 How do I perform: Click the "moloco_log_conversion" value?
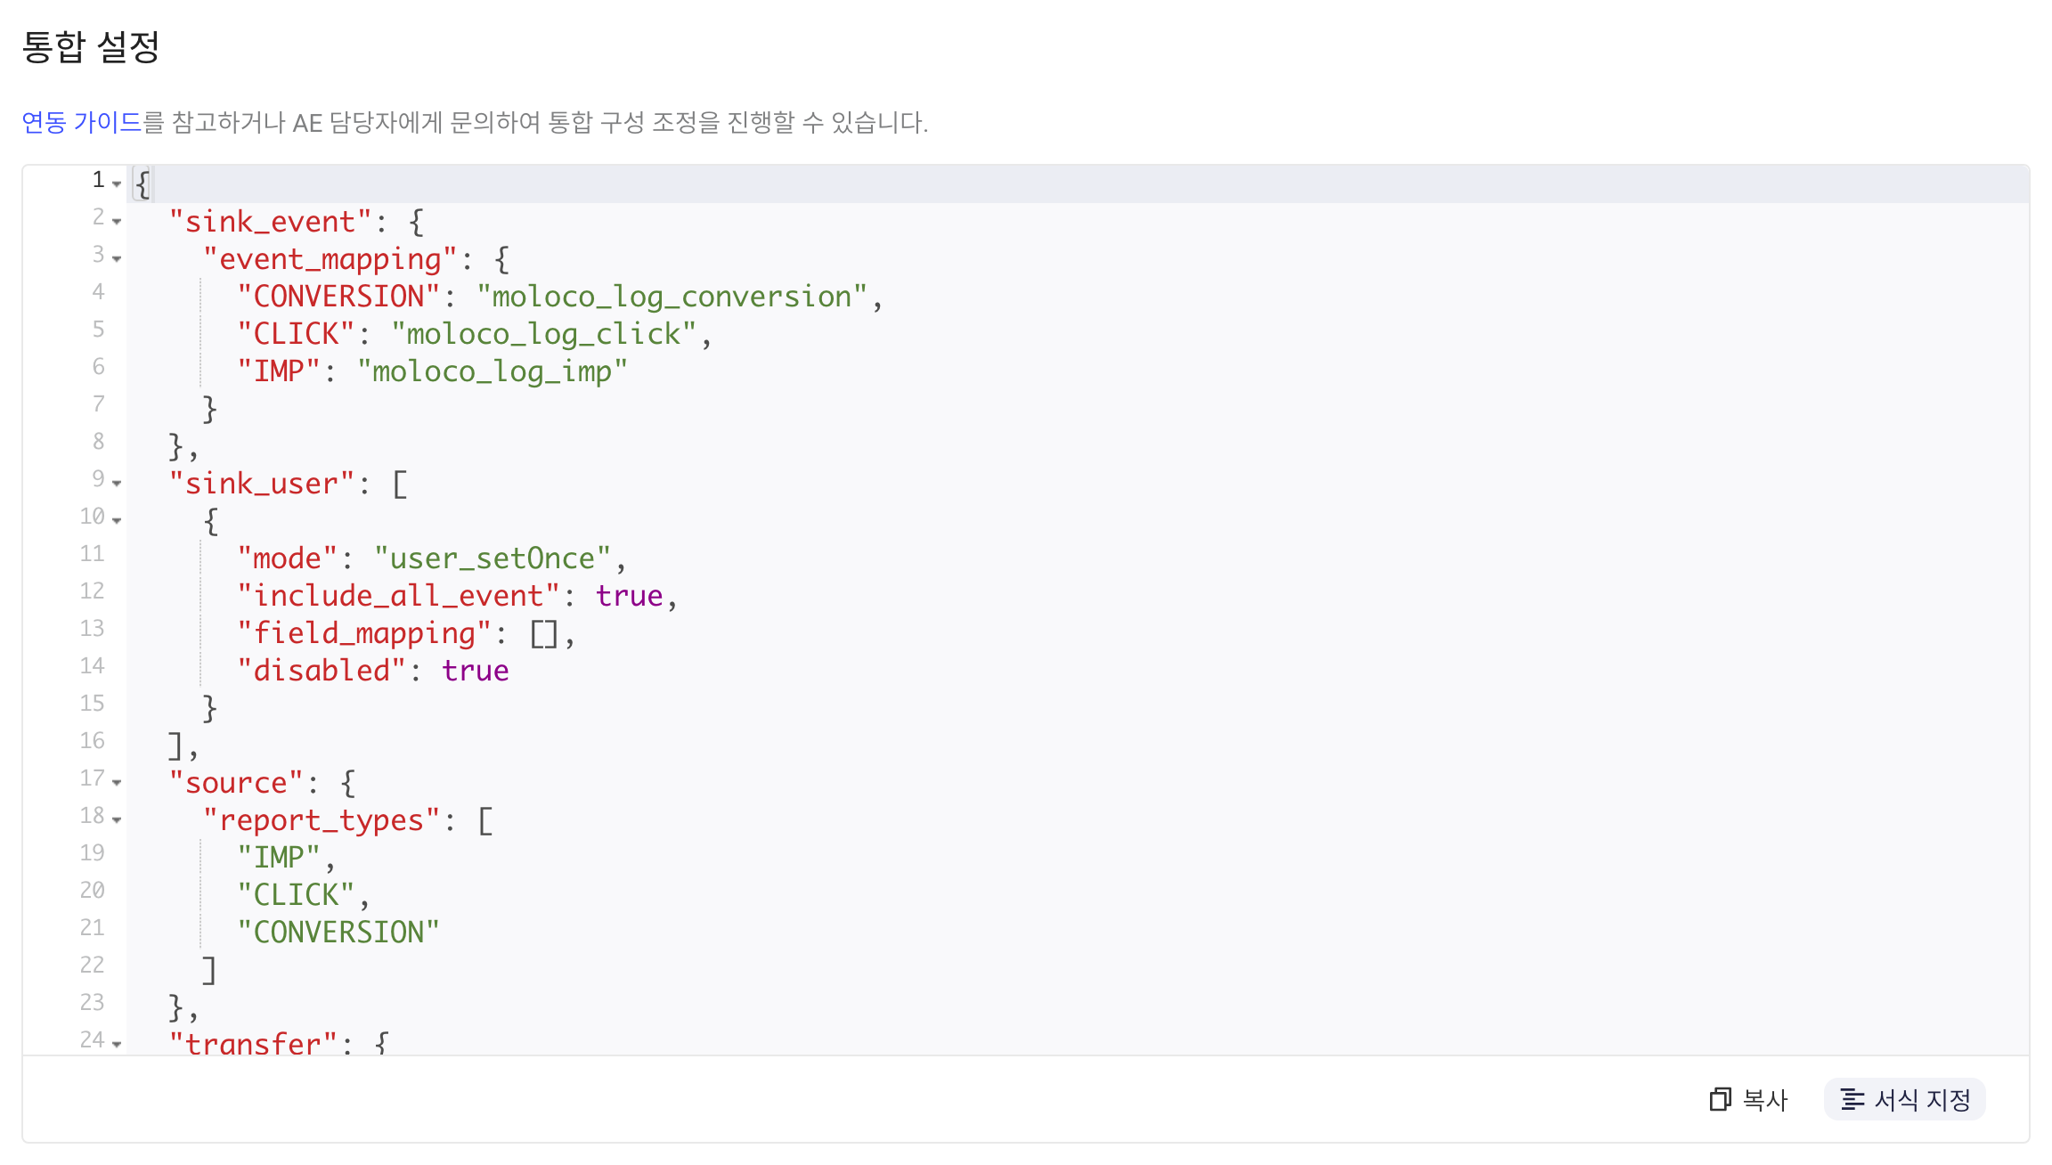[x=672, y=297]
